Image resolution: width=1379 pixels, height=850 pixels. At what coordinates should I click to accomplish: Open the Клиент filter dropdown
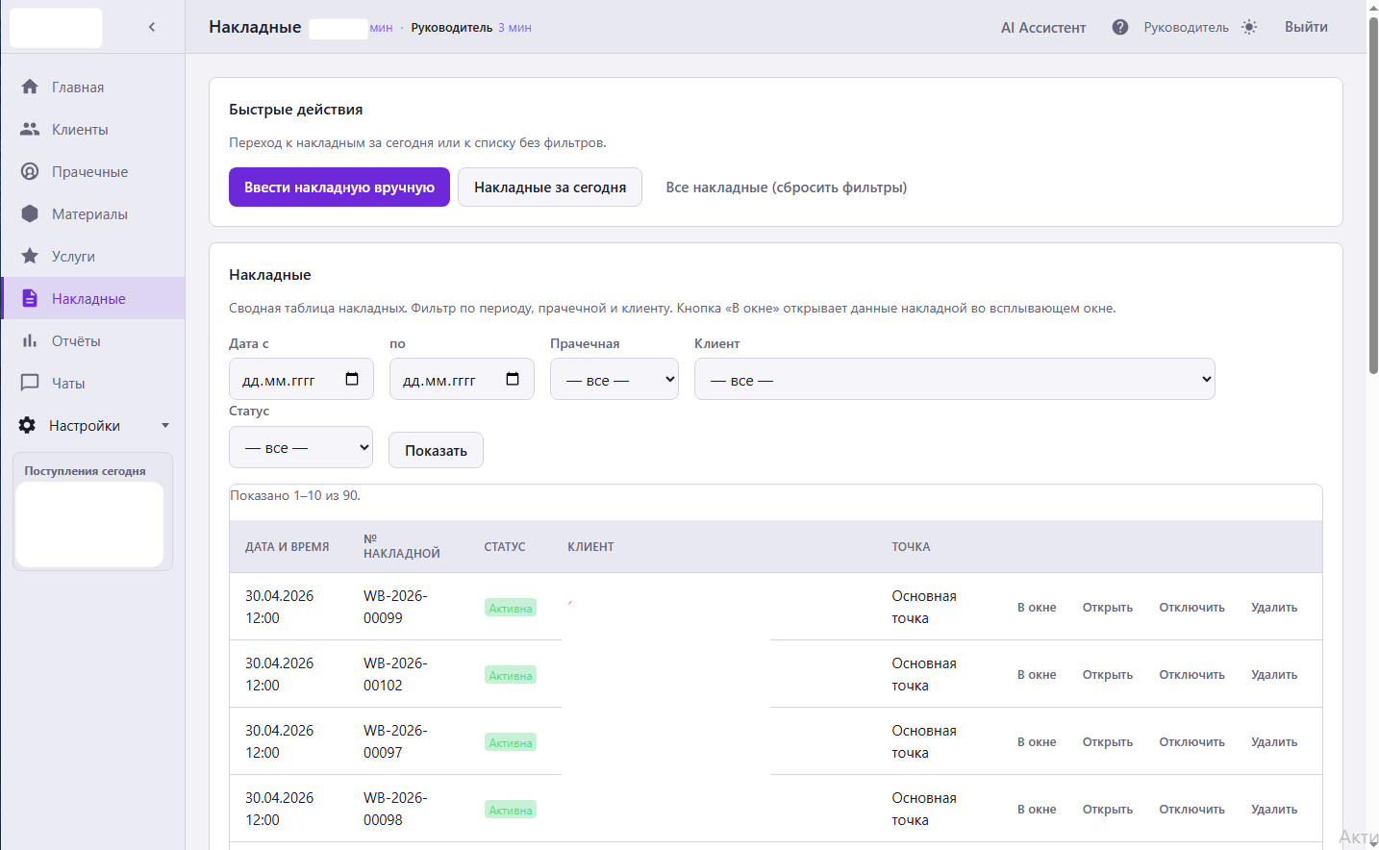coord(955,379)
